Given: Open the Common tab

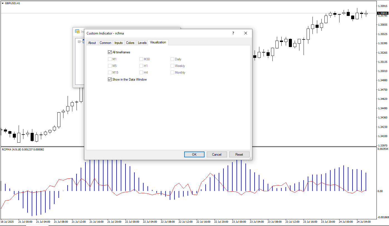Looking at the screenshot, I should click(x=105, y=43).
